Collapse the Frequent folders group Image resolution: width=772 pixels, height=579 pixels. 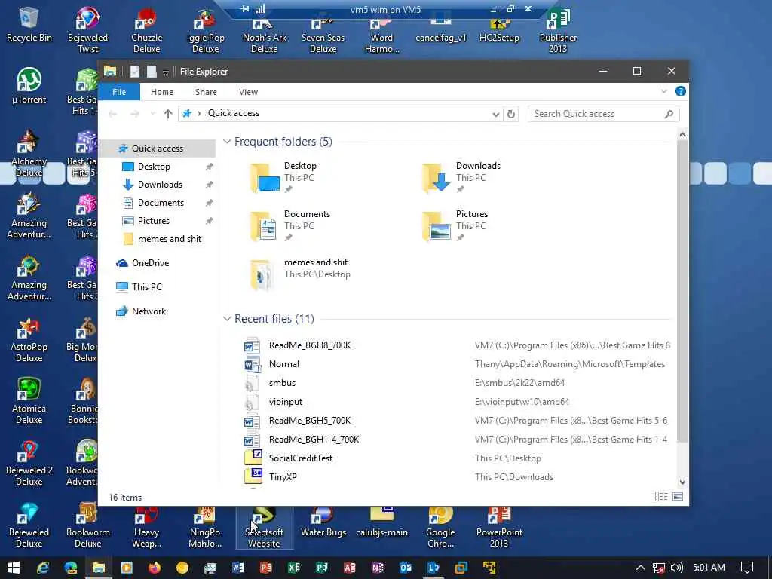[227, 142]
